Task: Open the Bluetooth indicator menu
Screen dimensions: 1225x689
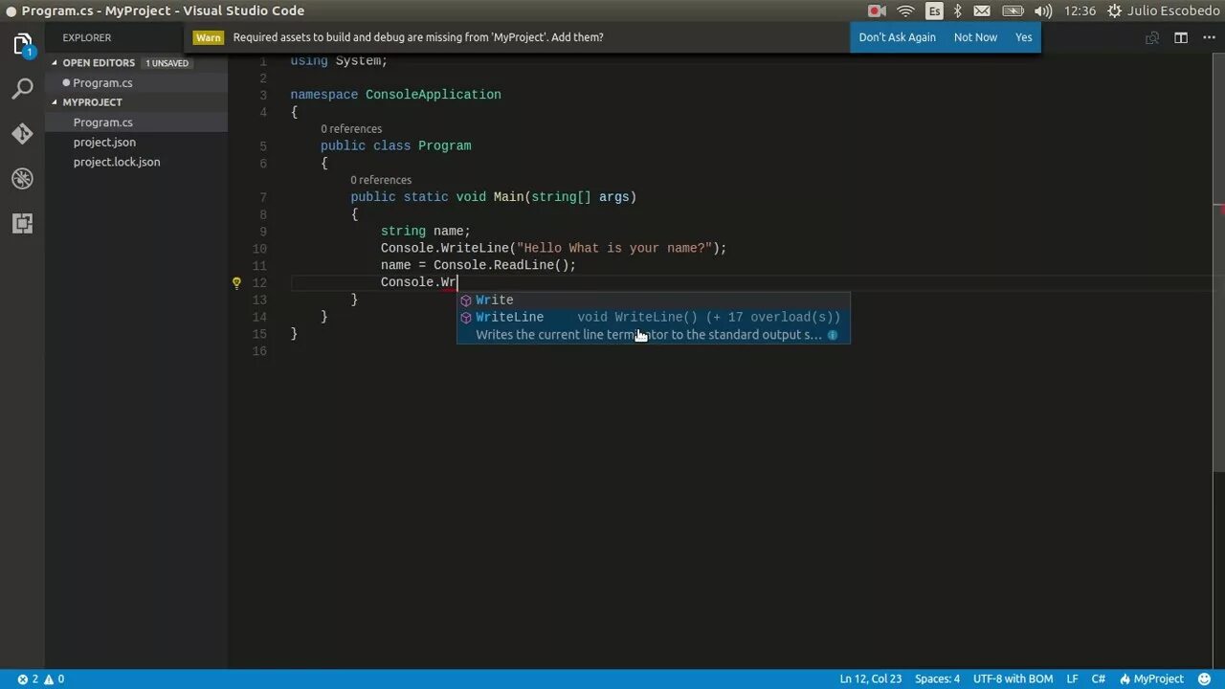Action: [x=958, y=11]
